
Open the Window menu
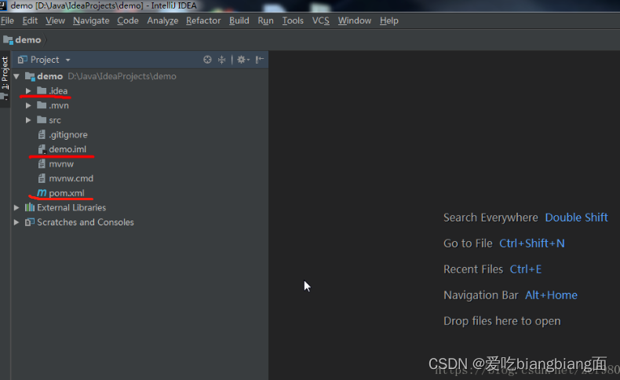[354, 20]
